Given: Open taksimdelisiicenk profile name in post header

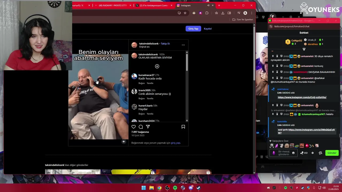Looking at the screenshot, I should (x=149, y=44).
